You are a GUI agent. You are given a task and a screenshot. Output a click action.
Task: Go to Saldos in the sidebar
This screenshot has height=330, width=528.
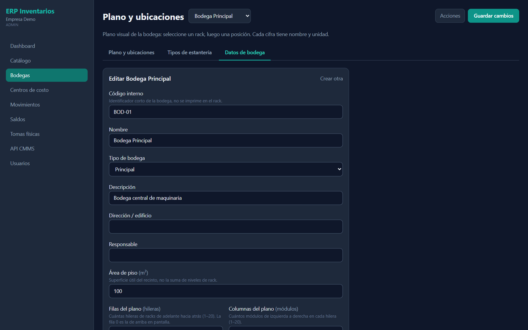[x=47, y=119]
